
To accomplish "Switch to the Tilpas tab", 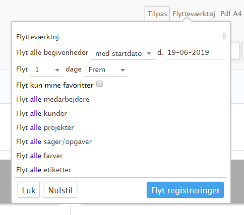I will [x=157, y=14].
